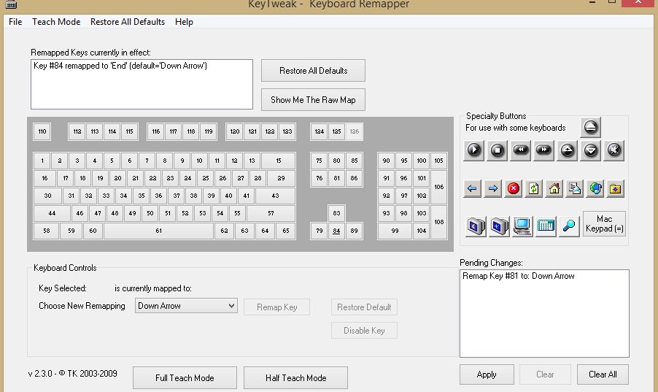Select key 43 on the keyboard map
Image resolution: width=658 pixels, height=392 pixels.
click(x=275, y=196)
